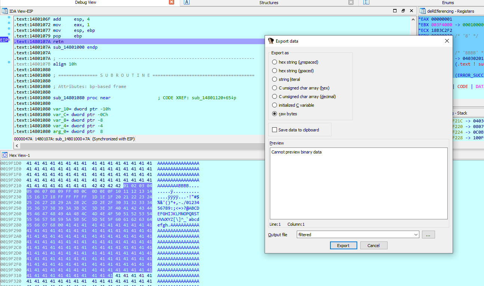Open the output file browse button
Viewport: 484px width, 286px height.
pos(428,235)
